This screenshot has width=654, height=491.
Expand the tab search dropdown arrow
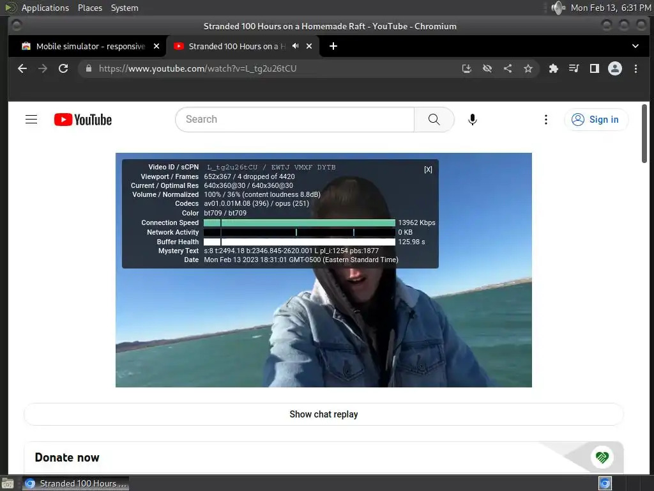635,46
